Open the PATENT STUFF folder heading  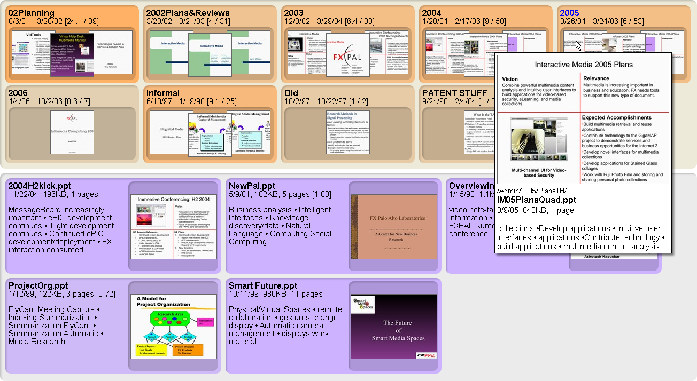tap(454, 93)
